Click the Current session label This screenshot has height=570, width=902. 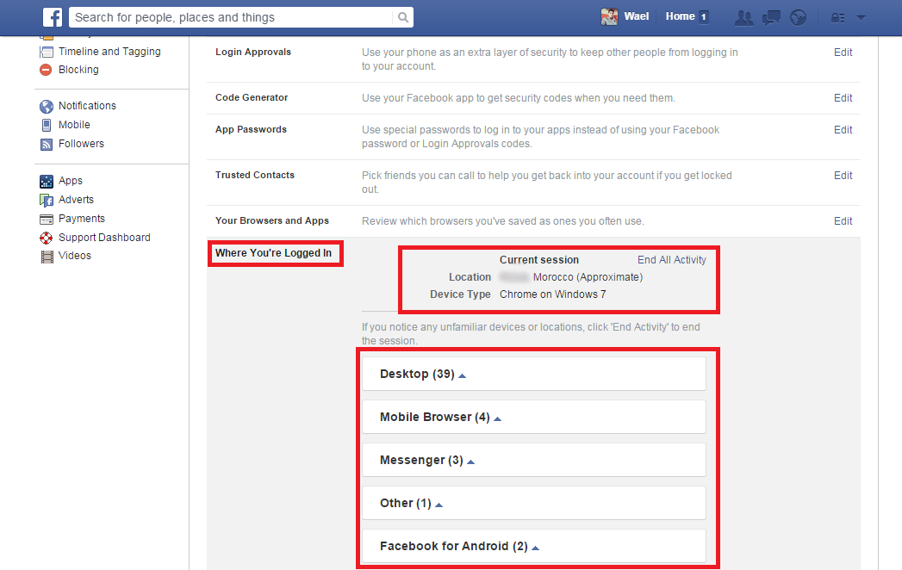click(x=539, y=260)
